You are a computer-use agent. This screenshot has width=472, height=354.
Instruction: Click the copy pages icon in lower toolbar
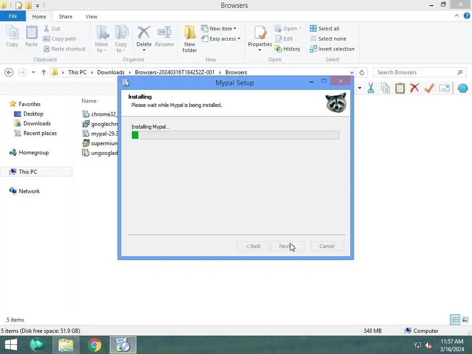(x=385, y=88)
